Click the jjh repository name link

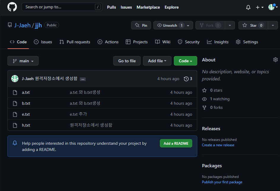pyautogui.click(x=38, y=25)
